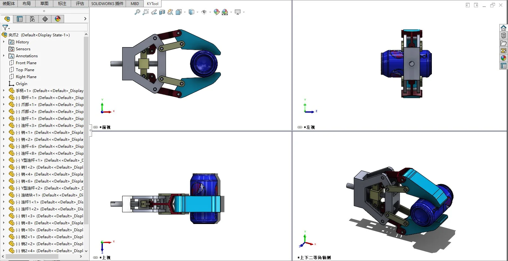Click the Edit Appearance icon

click(x=217, y=12)
